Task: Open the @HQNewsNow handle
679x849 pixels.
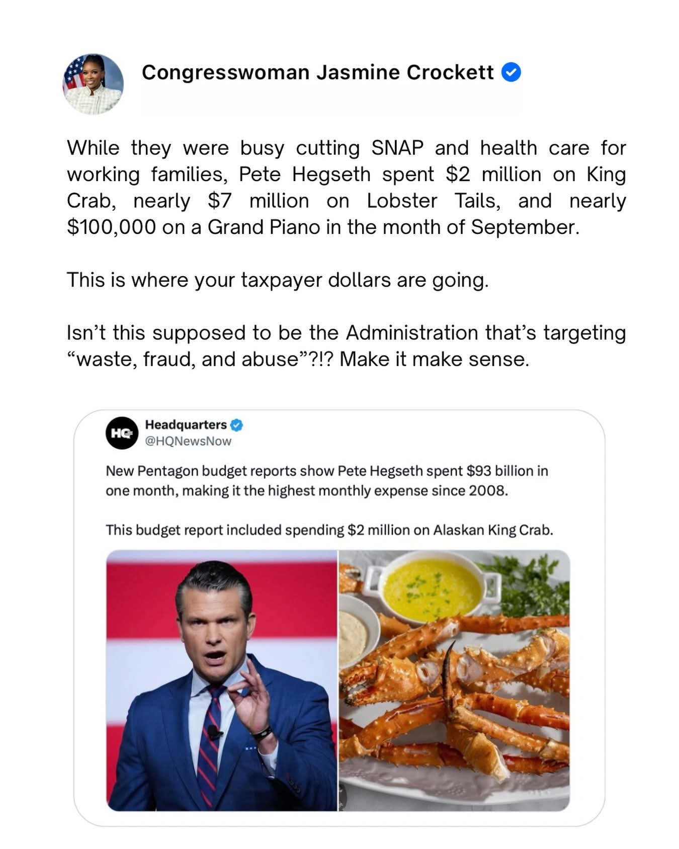Action: (188, 441)
